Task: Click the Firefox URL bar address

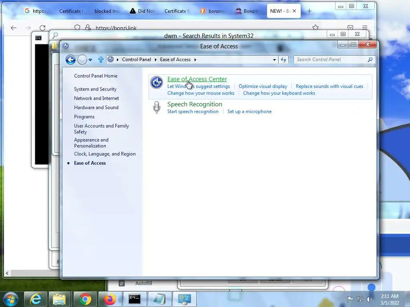Action: pos(116,28)
